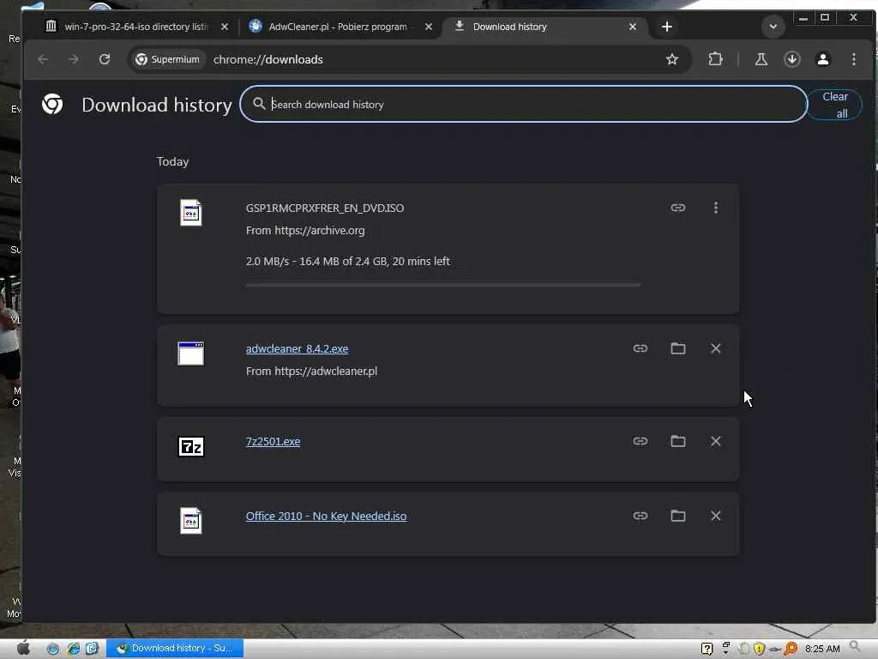Click the 'From https://archive.org' text
Screen dimensions: 878x659
[x=305, y=230]
